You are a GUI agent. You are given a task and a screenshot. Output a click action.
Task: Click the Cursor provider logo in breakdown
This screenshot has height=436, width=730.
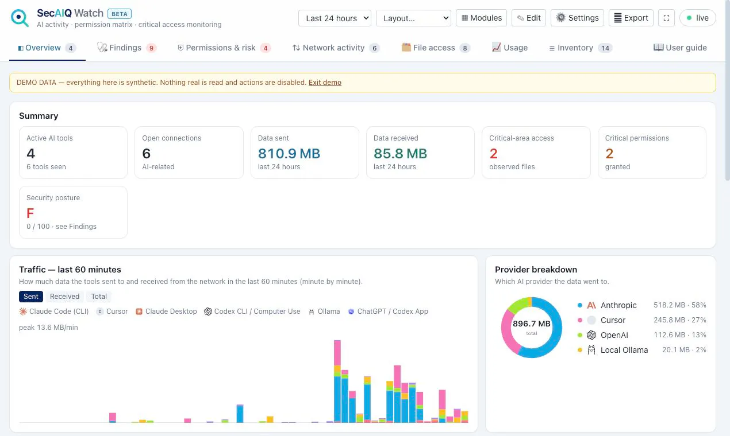click(591, 320)
